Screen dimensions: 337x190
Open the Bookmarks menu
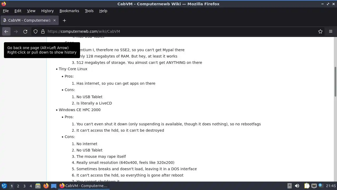coord(69,11)
